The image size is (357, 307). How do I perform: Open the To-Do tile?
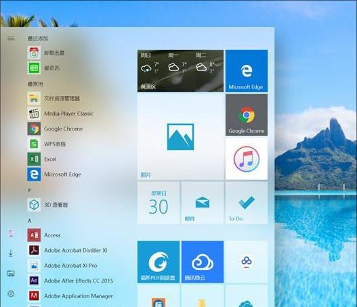(x=247, y=203)
